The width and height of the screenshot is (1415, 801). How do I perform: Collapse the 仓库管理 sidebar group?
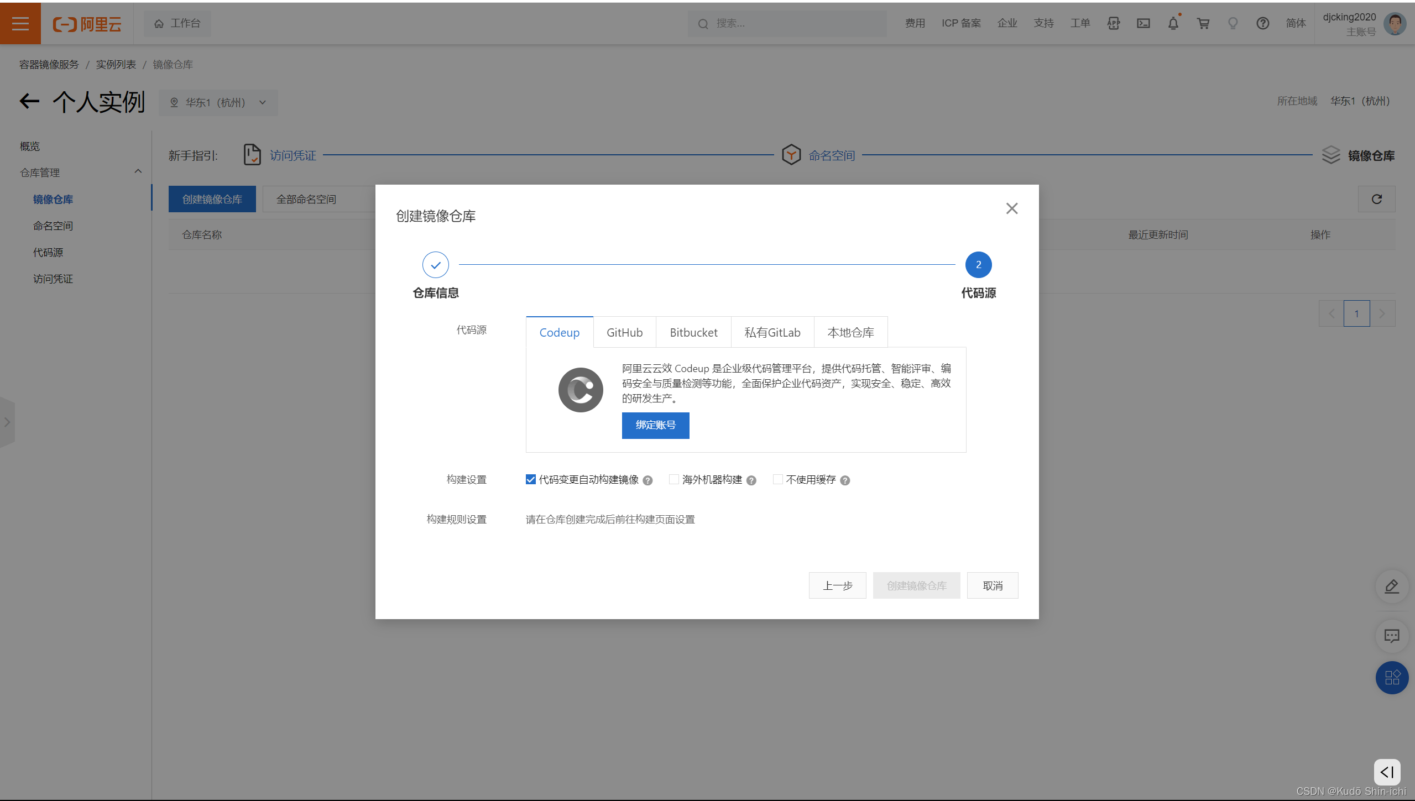point(81,172)
